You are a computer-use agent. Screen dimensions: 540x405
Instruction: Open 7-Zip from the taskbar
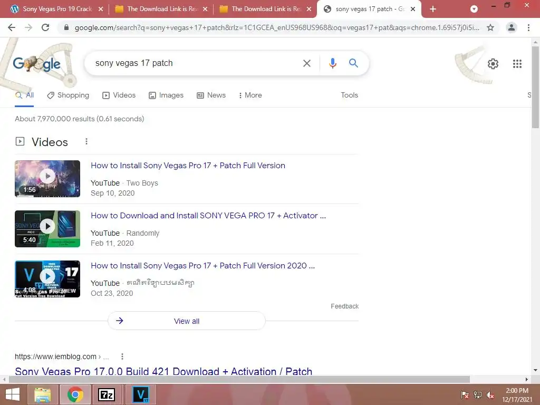click(x=107, y=394)
